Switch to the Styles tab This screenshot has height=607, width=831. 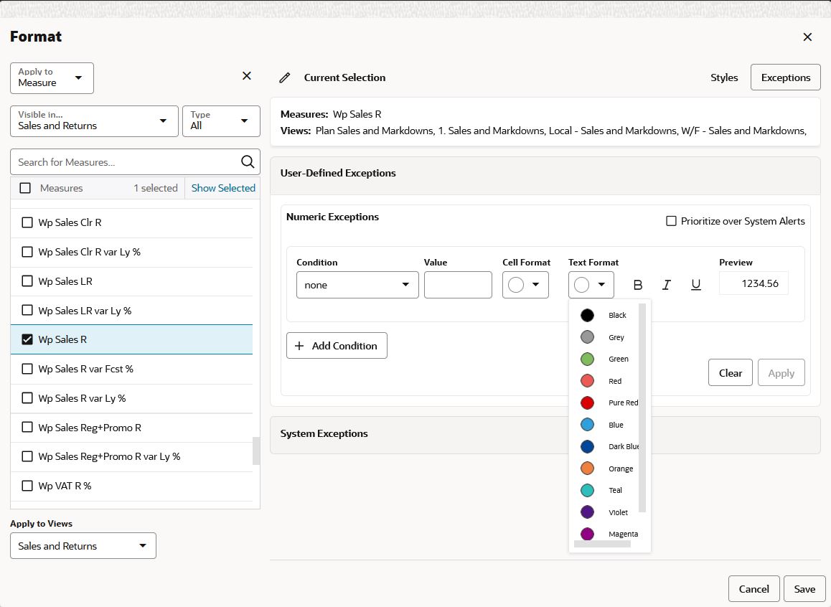coord(724,77)
